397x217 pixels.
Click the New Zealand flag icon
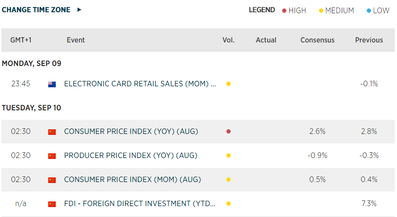(52, 84)
